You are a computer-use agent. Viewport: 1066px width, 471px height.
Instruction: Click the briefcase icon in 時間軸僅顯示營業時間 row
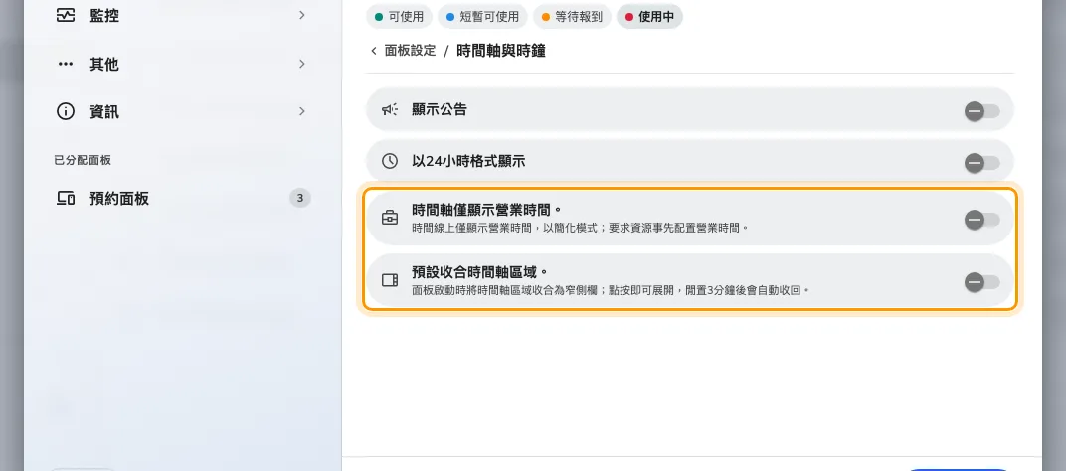tap(390, 219)
